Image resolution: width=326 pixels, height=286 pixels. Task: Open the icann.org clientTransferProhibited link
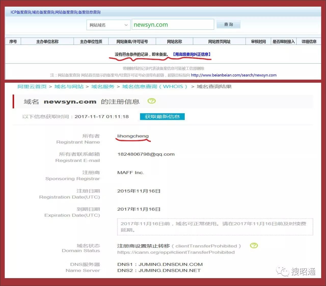[176, 252]
